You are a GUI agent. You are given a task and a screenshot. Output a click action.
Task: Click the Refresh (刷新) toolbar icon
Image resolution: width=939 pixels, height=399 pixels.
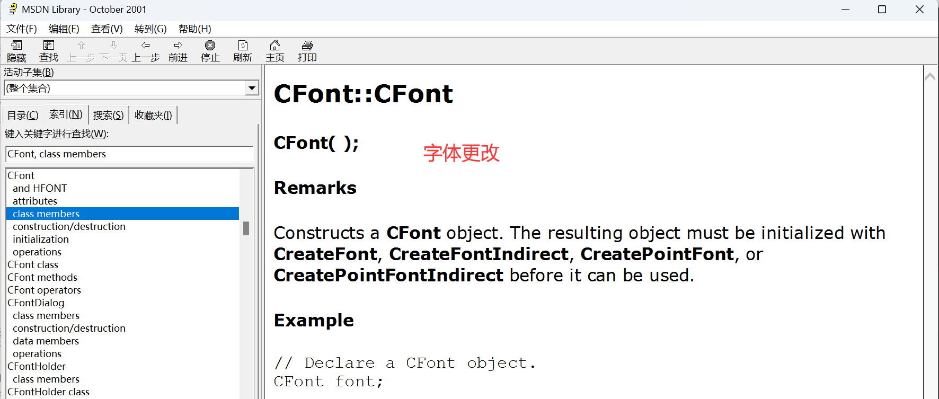click(243, 46)
